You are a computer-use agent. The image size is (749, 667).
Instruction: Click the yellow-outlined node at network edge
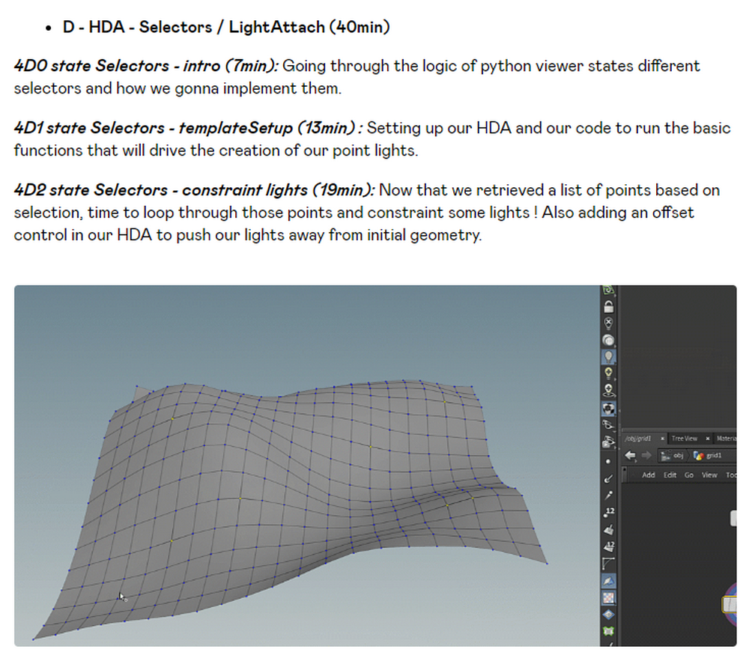730,604
